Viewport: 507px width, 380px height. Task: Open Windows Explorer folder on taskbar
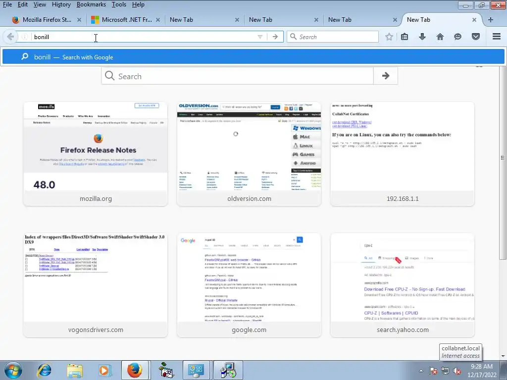[x=75, y=370]
